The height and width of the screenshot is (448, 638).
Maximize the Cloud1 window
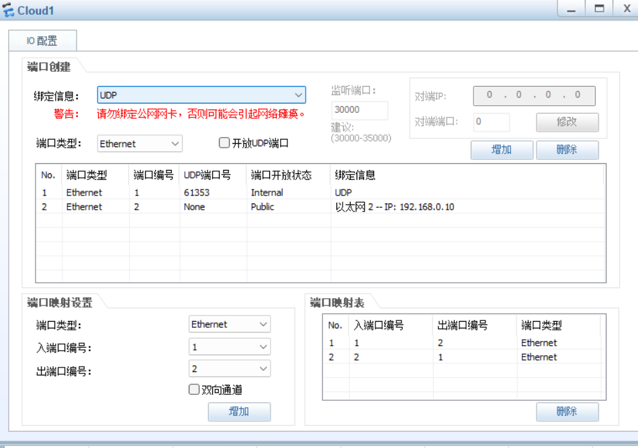click(599, 9)
